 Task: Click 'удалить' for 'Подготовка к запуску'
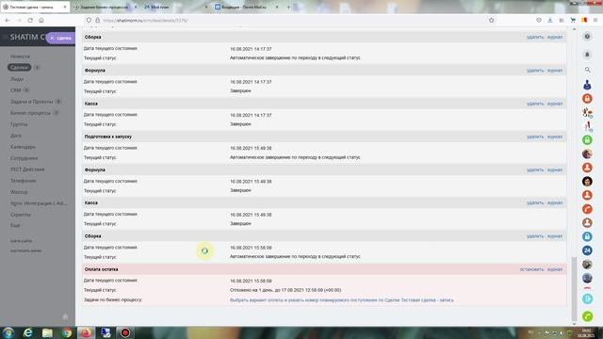click(x=535, y=137)
